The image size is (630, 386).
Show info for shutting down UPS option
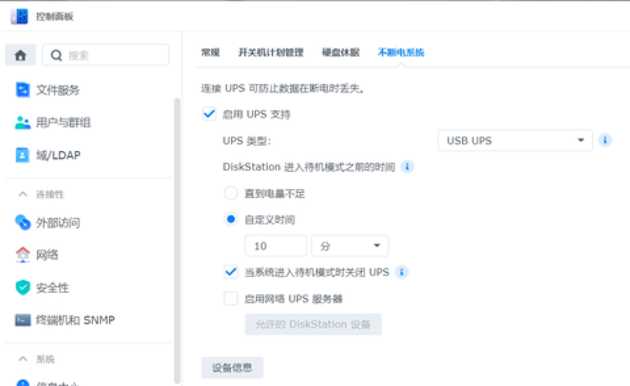pyautogui.click(x=401, y=272)
